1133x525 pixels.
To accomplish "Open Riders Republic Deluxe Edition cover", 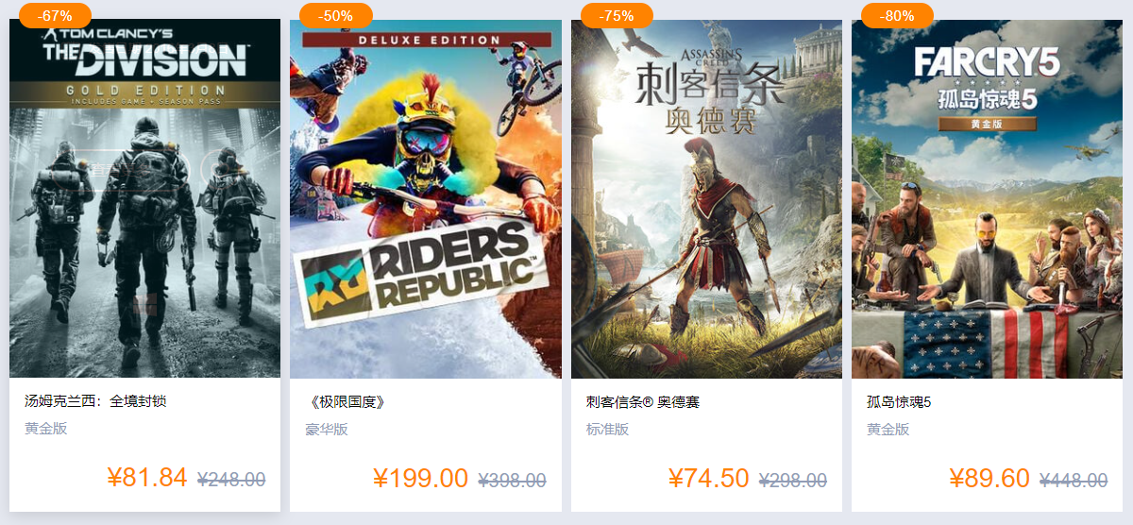I will (x=426, y=198).
